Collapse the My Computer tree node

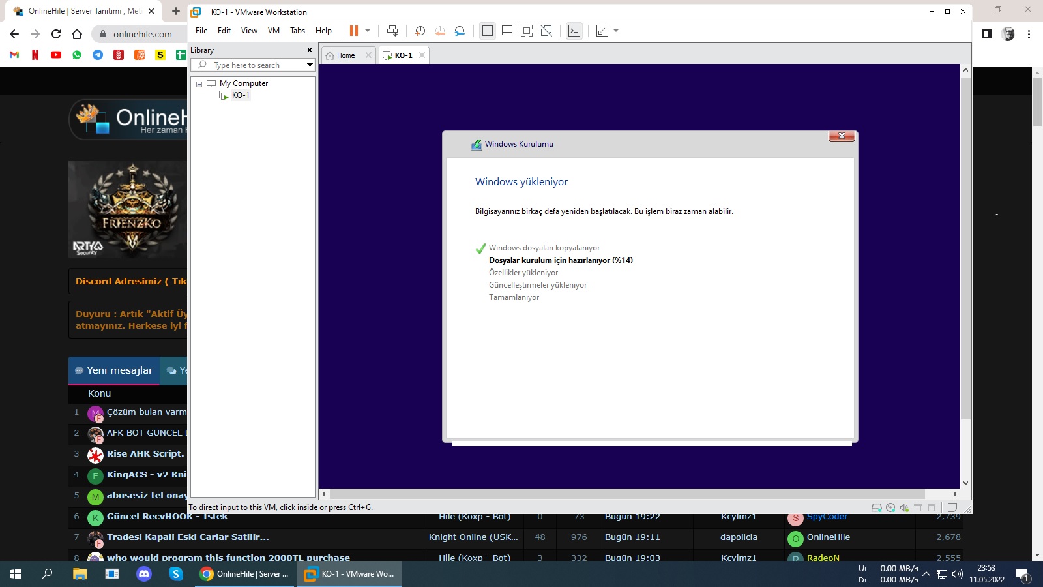point(199,84)
